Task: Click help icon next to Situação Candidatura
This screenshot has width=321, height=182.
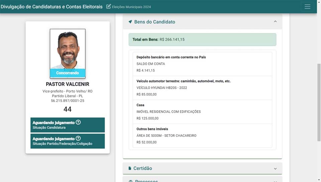Action: pos(78,122)
